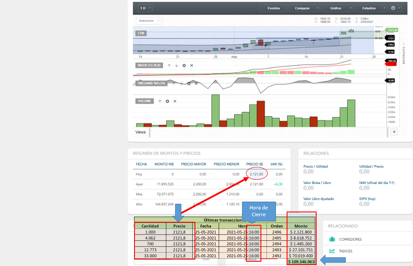Select the VOLUME panel label
413x266 pixels.
click(x=144, y=101)
